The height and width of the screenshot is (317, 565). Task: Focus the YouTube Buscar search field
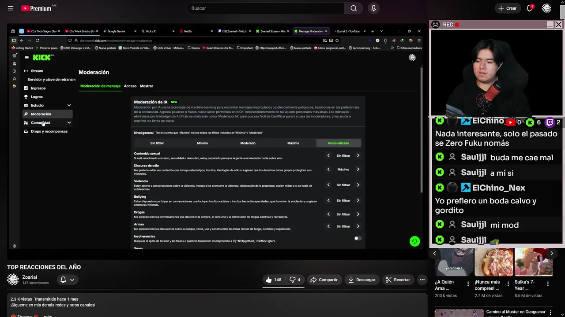(266, 8)
